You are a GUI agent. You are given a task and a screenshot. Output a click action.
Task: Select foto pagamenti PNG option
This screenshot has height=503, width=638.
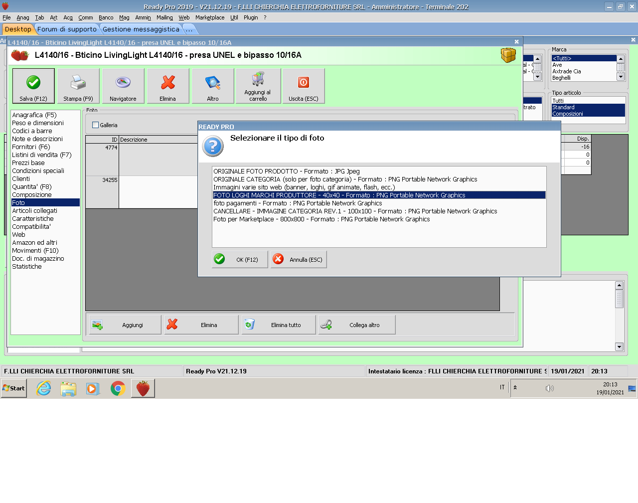[379, 203]
